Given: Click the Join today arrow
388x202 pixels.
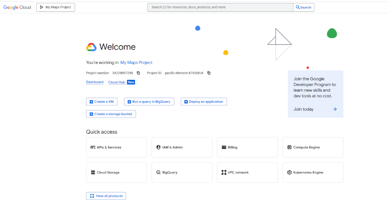Looking at the screenshot, I should 335,109.
